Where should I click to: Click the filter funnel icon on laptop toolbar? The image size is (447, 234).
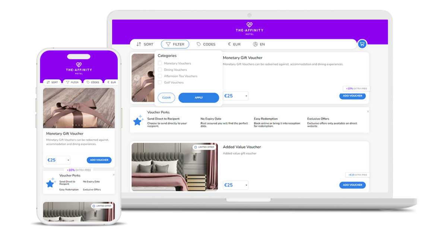pos(168,44)
